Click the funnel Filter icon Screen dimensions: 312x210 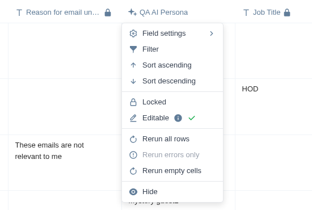tap(133, 49)
